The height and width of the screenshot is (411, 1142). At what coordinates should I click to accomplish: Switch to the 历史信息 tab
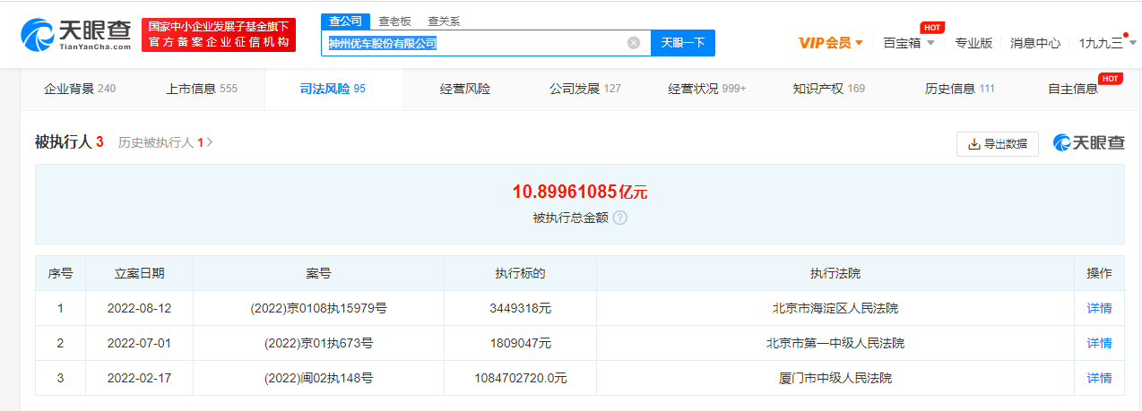click(x=960, y=89)
